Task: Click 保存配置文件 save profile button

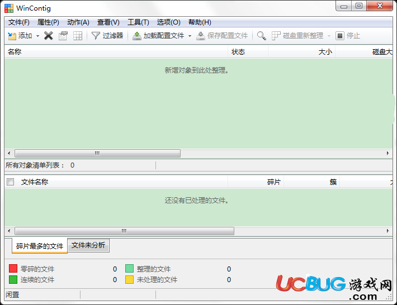Action: [223, 36]
